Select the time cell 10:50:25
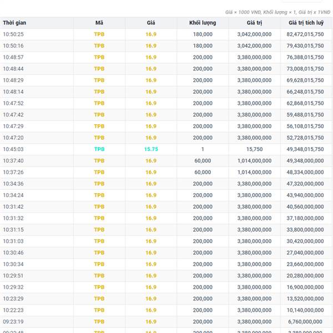 [13, 34]
